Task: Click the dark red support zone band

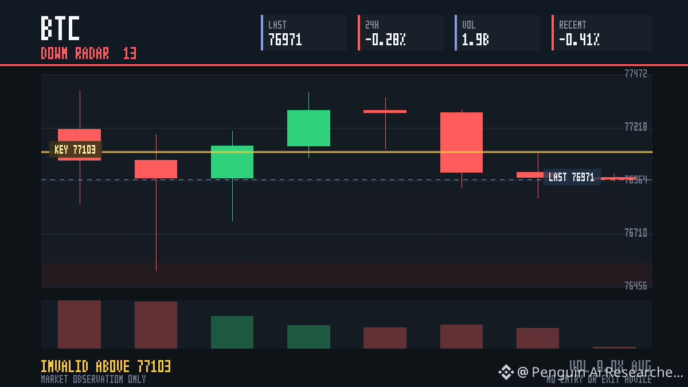Action: coord(347,275)
